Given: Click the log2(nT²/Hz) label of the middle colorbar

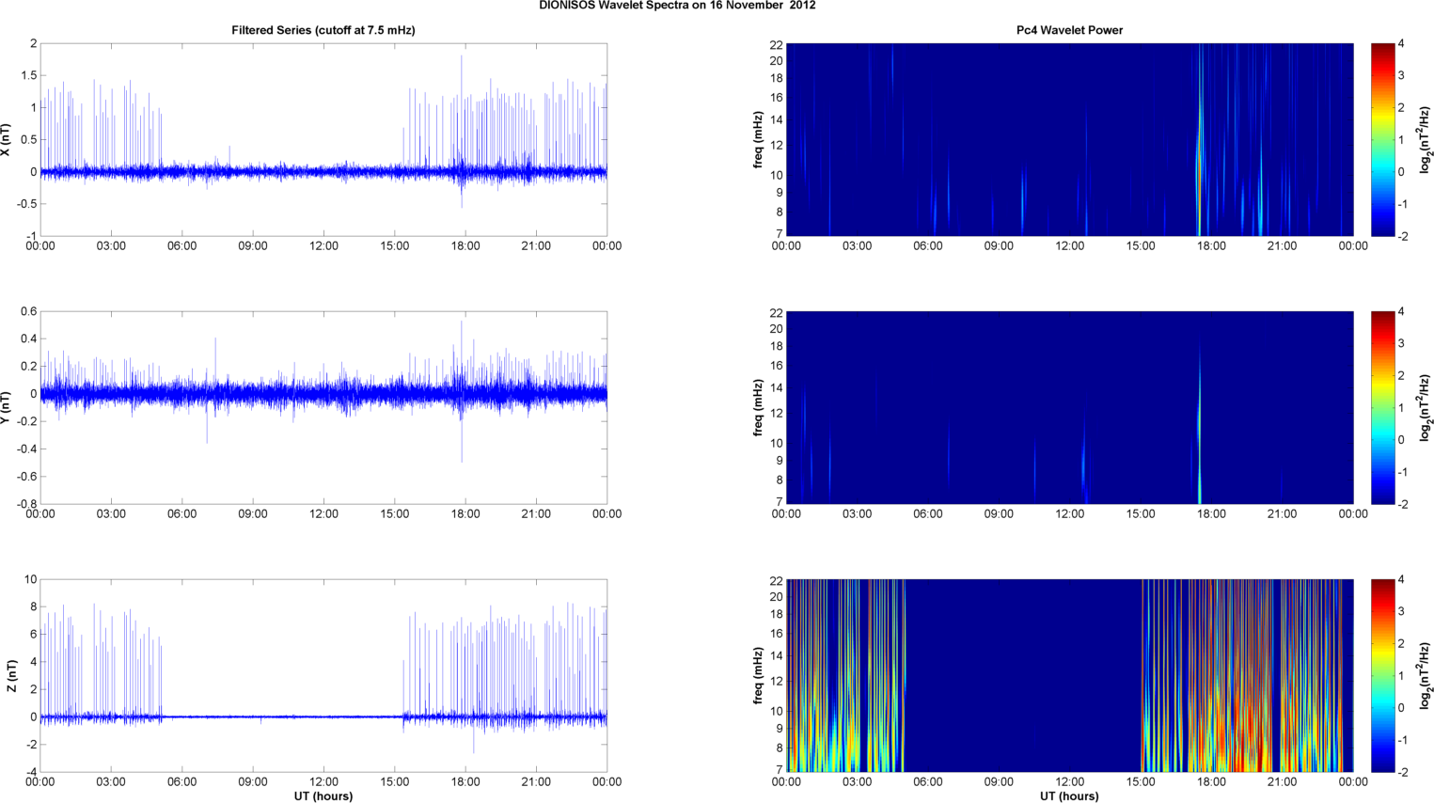Looking at the screenshot, I should click(1426, 408).
